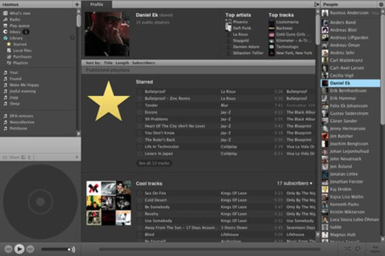Click the round expander on Library row

[72, 38]
